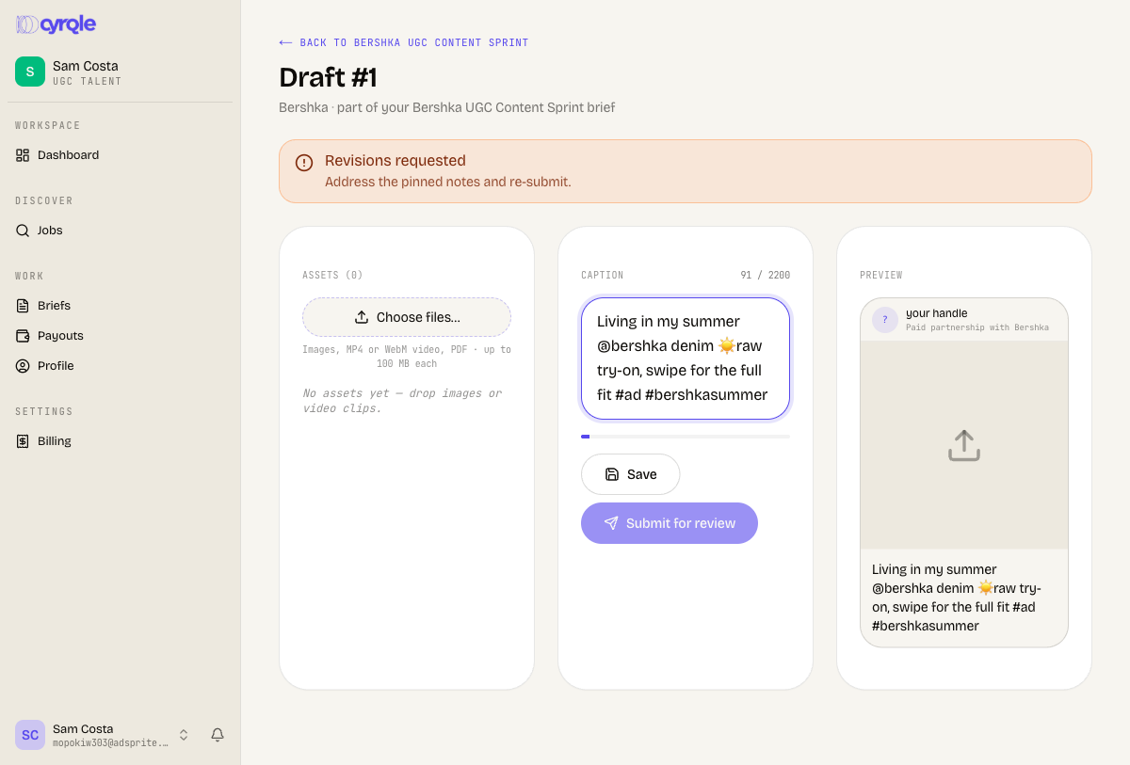Click 'Paid partnership with Bershka' text
The height and width of the screenshot is (765, 1130).
(977, 327)
